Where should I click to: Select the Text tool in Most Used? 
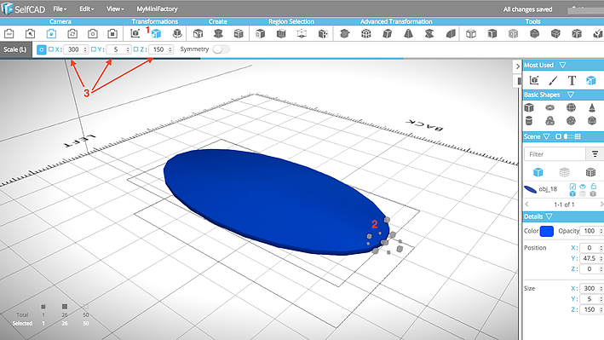[572, 80]
